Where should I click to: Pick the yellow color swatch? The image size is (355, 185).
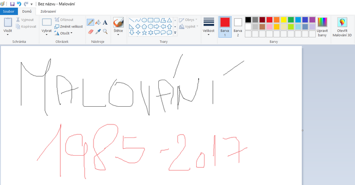[284, 20]
